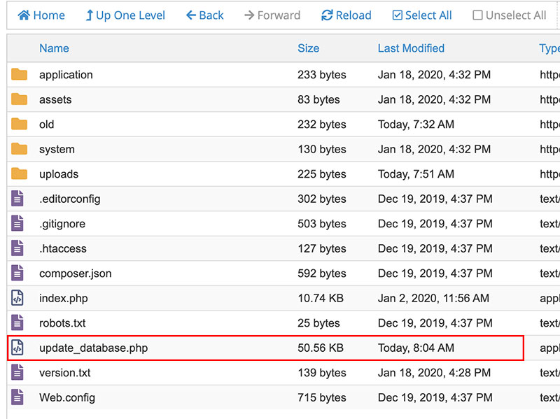This screenshot has height=419, width=560.
Task: Click the application folder icon
Action: coord(19,75)
